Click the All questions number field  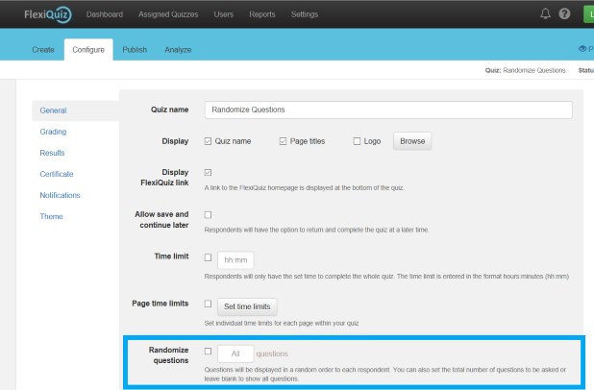(x=235, y=353)
